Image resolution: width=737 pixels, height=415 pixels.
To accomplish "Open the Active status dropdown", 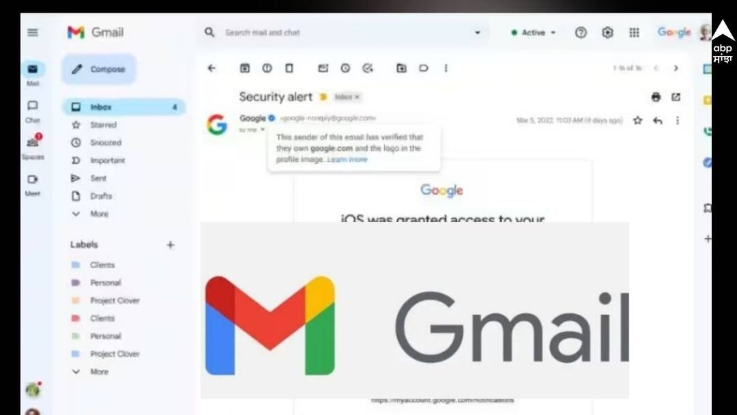I will (x=534, y=33).
